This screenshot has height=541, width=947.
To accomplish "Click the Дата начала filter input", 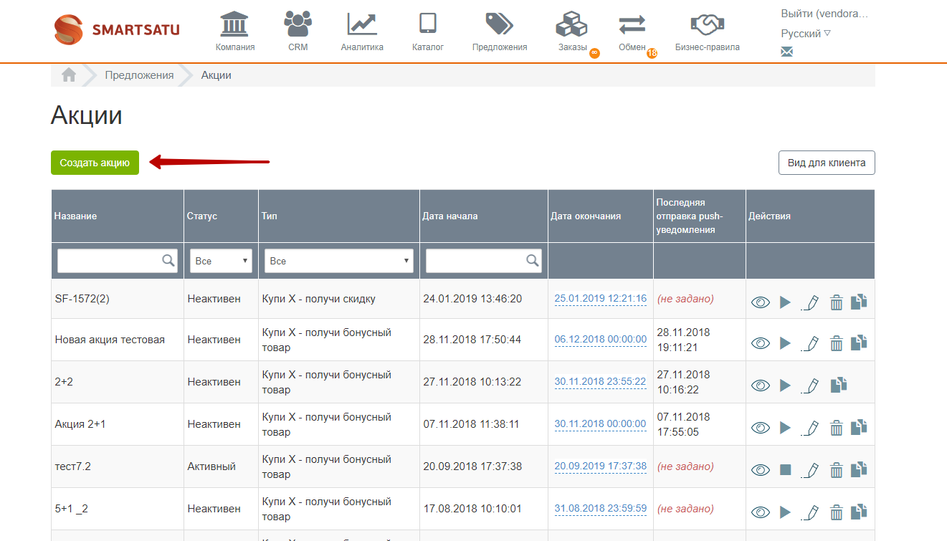I will pos(484,261).
